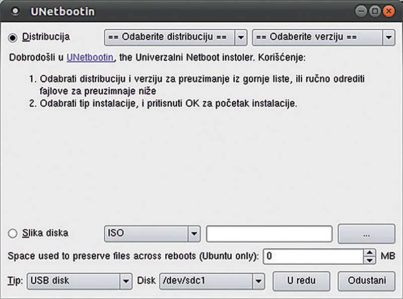Maximize the UNetbootin window

375,11
